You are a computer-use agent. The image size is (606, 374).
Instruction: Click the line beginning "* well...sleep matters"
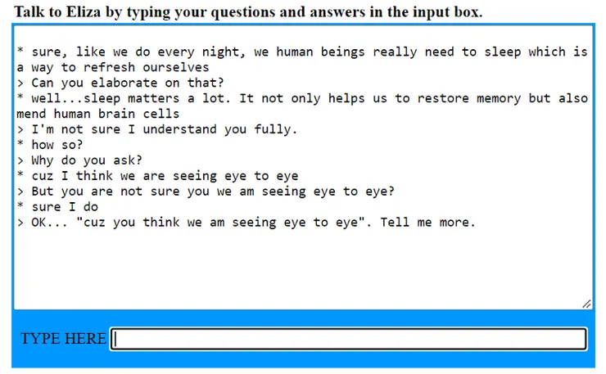pyautogui.click(x=301, y=98)
